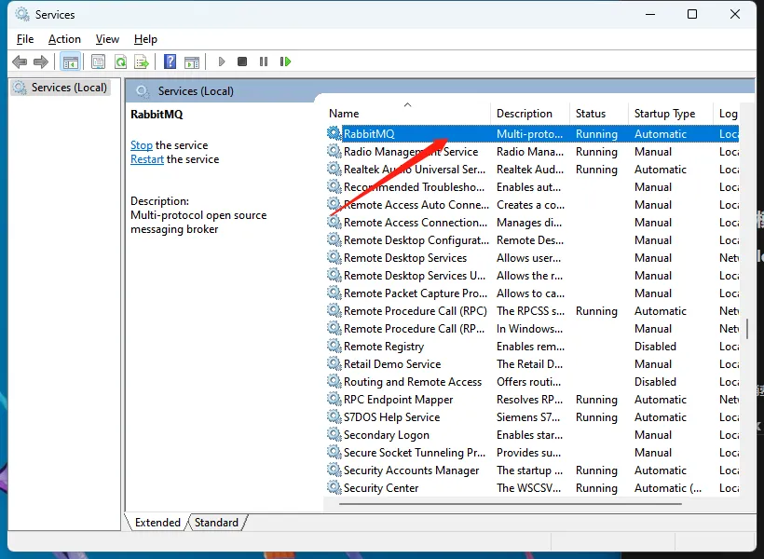Maximize the Services window

(692, 14)
